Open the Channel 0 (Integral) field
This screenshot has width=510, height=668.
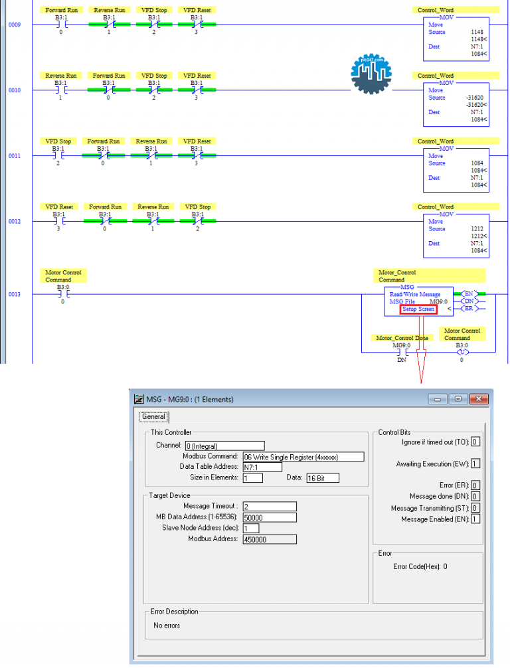click(225, 446)
